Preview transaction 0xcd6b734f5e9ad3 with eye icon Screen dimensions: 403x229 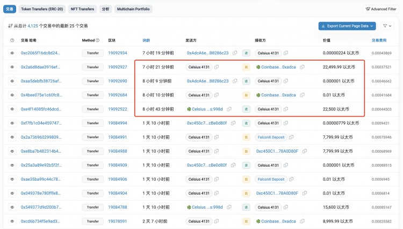pos(12,221)
